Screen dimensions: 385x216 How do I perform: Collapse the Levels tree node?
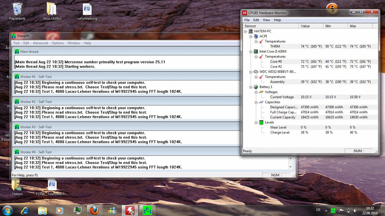256,123
